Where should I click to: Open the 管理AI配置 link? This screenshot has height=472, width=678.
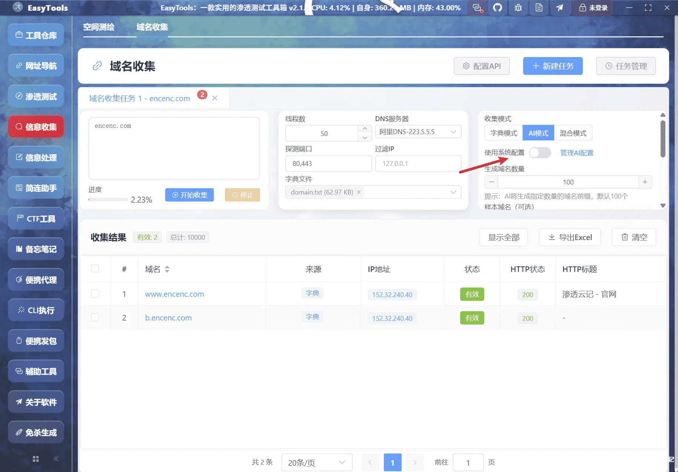click(x=576, y=153)
